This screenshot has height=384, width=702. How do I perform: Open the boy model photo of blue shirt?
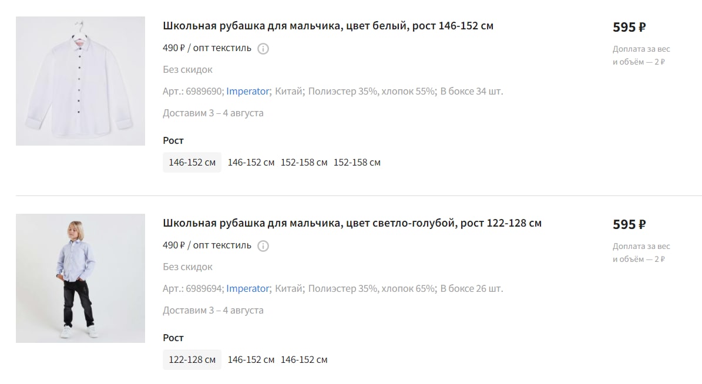[80, 278]
